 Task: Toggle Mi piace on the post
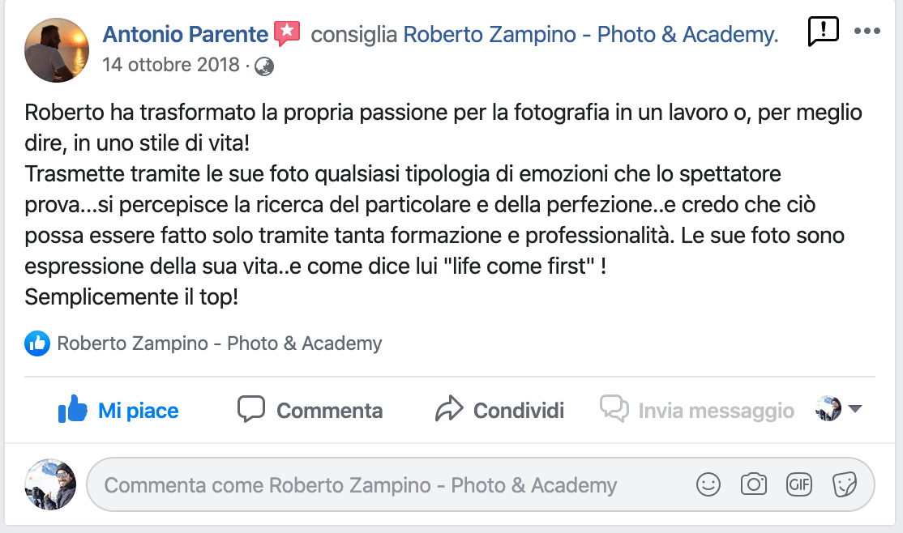pos(118,411)
